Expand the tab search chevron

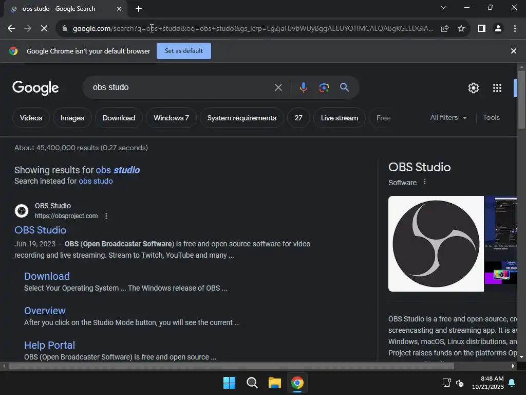pyautogui.click(x=443, y=7)
